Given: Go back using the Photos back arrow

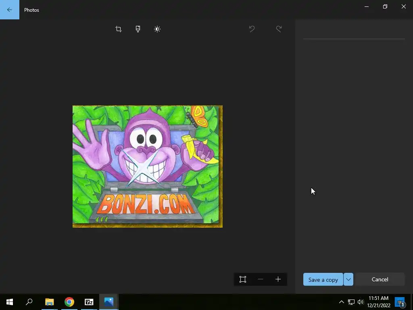Looking at the screenshot, I should point(10,10).
